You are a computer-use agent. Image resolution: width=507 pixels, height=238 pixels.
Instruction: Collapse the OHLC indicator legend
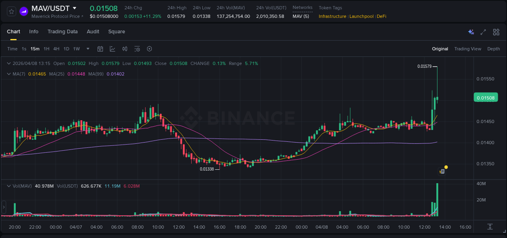(x=9, y=63)
